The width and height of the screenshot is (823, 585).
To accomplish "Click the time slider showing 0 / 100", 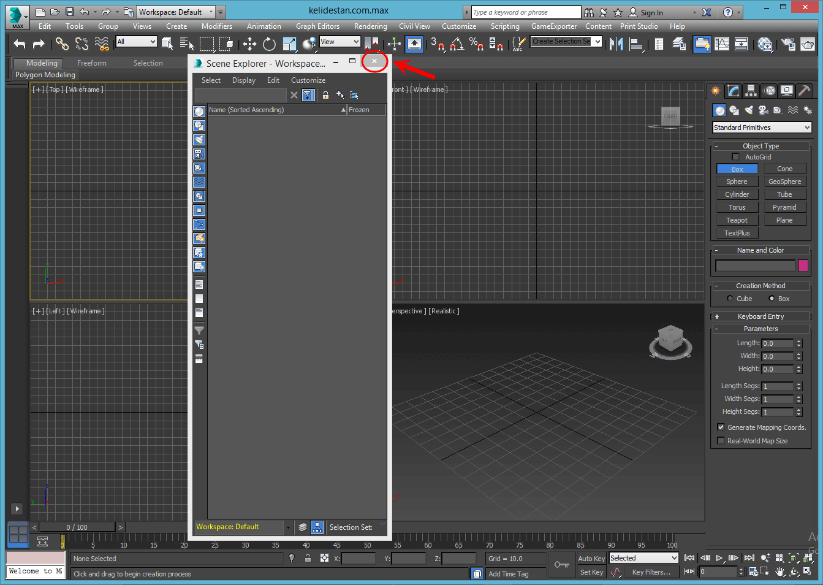I will pyautogui.click(x=77, y=527).
